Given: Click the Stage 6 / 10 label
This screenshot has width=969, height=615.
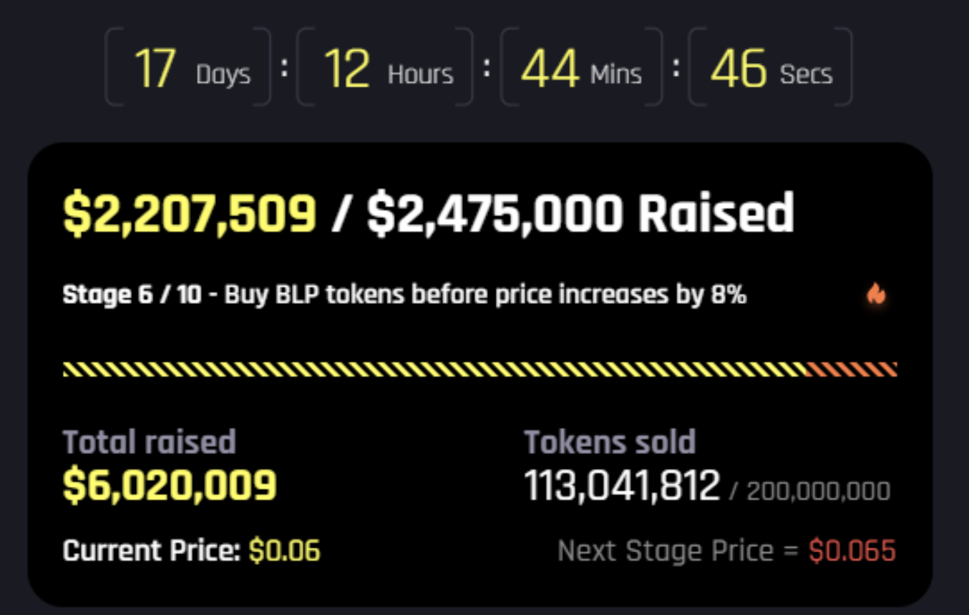Looking at the screenshot, I should [x=132, y=295].
